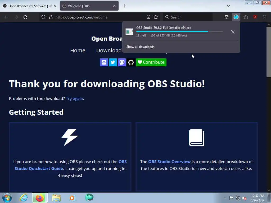This screenshot has width=271, height=203.
Task: Click the download progress bar
Action: point(179,32)
